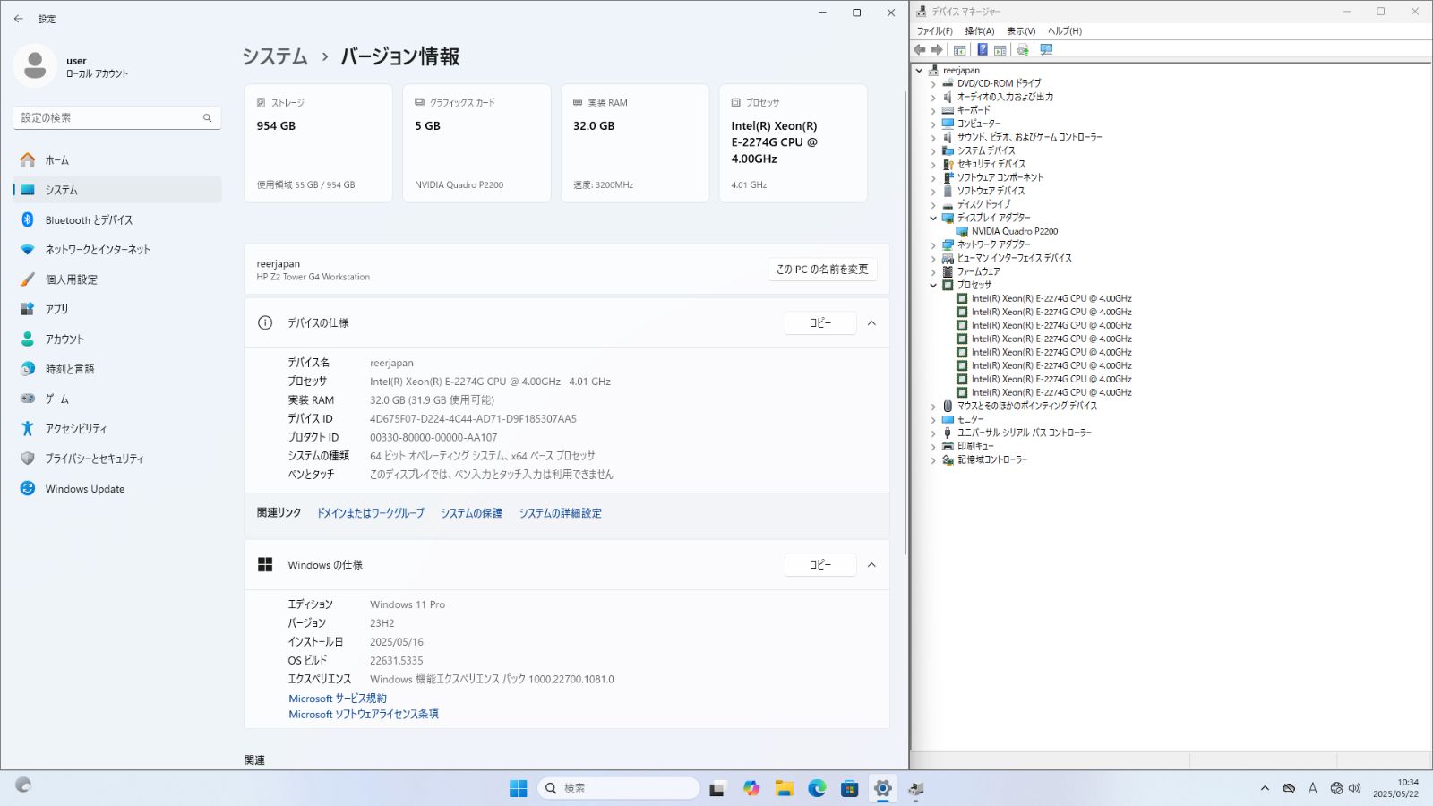Screen dimensions: 1433x806
Task: Collapse the reerjapan root node
Action: 919,70
